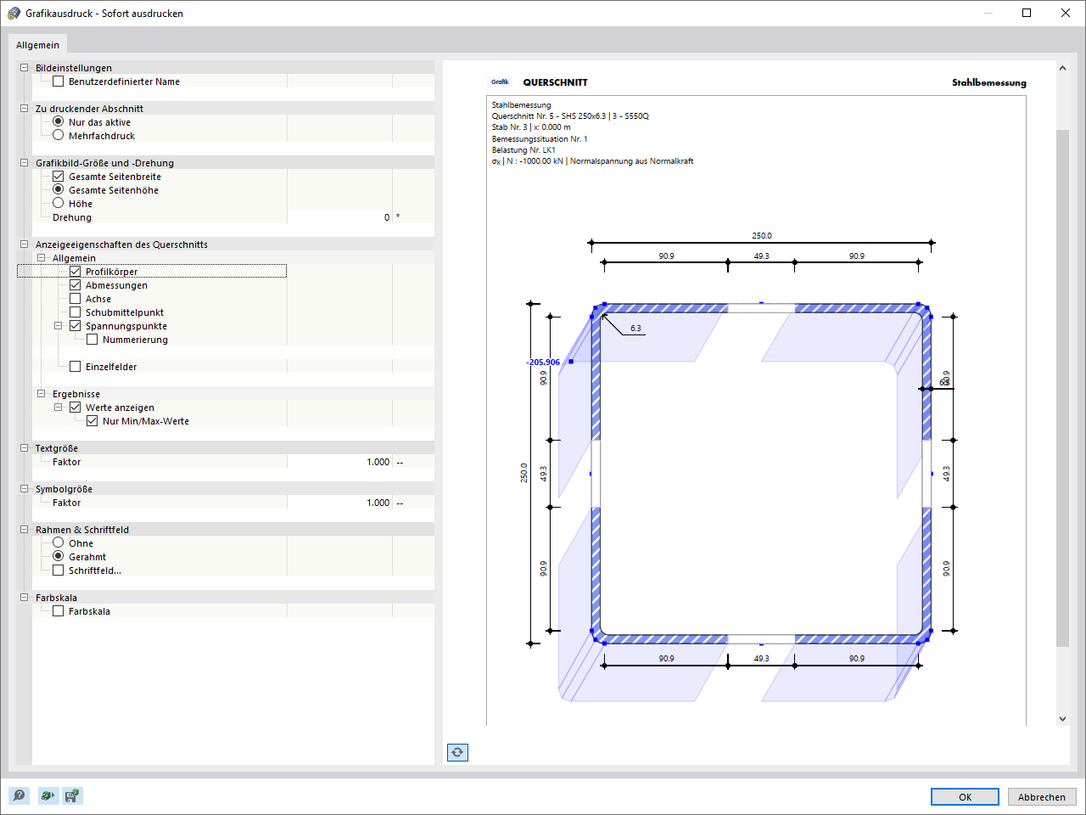Click the preview vertical scrollbar thumb
This screenshot has width=1086, height=815.
coord(1062,389)
